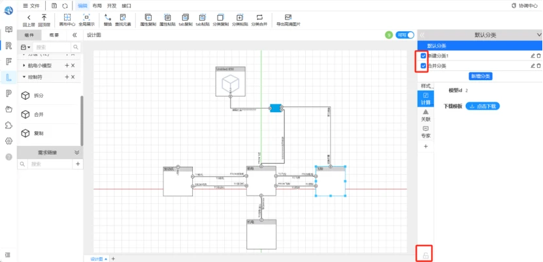
Task: Open the book icon in left sidebar
Action: 9,30
